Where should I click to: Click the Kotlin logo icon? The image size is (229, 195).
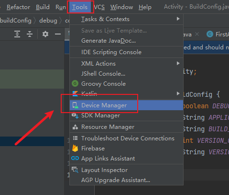pos(75,94)
